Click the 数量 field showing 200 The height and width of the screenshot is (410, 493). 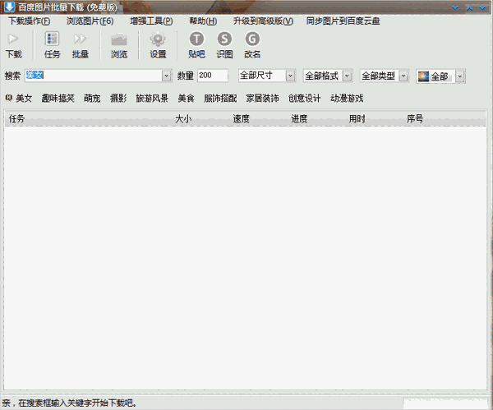(213, 76)
